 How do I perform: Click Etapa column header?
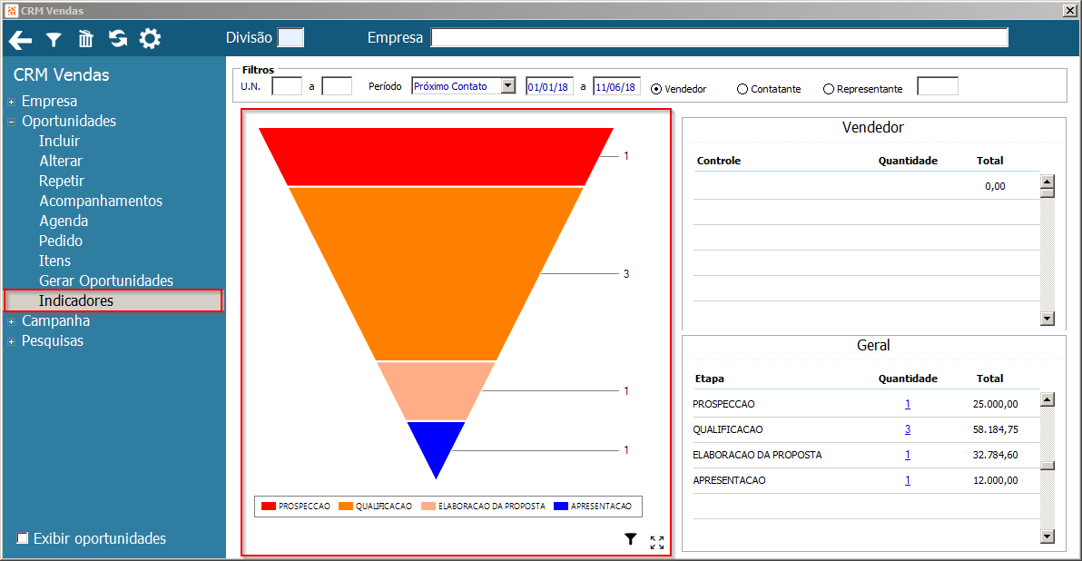[x=709, y=379]
